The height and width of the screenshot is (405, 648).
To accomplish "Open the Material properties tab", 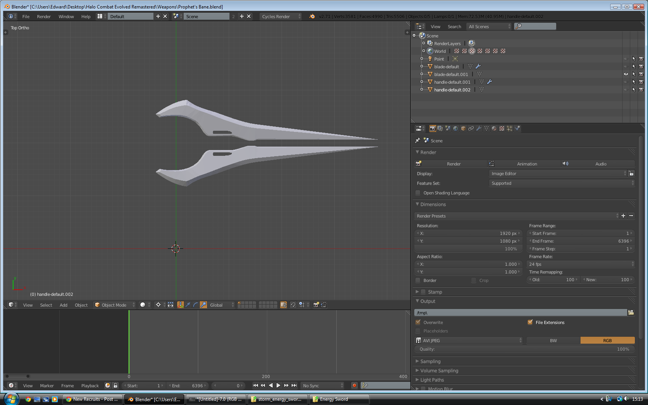I will [x=494, y=128].
